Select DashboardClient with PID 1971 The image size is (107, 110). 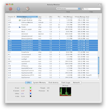coord(53,43)
